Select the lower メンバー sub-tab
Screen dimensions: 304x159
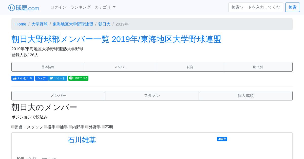point(58,96)
